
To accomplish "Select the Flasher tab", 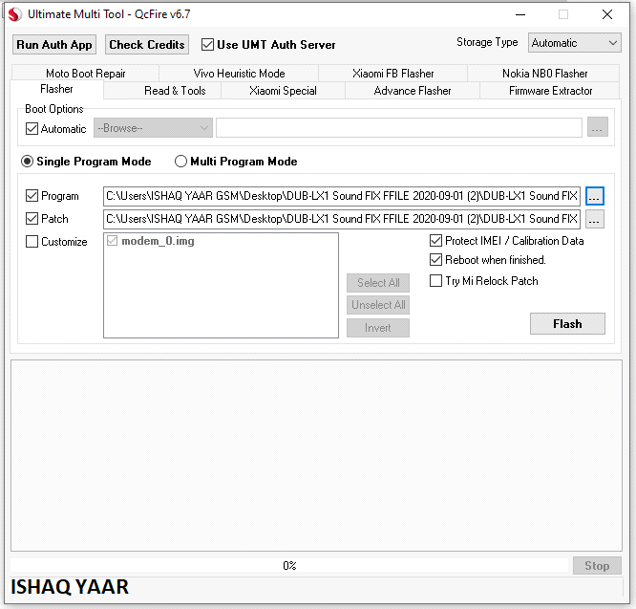I will (56, 89).
